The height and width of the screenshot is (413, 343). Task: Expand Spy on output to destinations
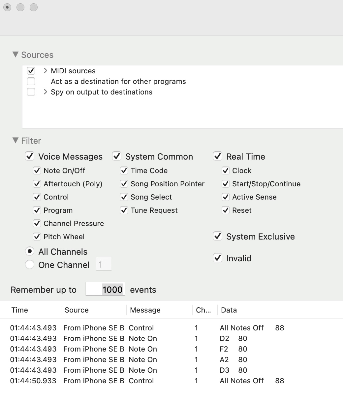(x=46, y=92)
